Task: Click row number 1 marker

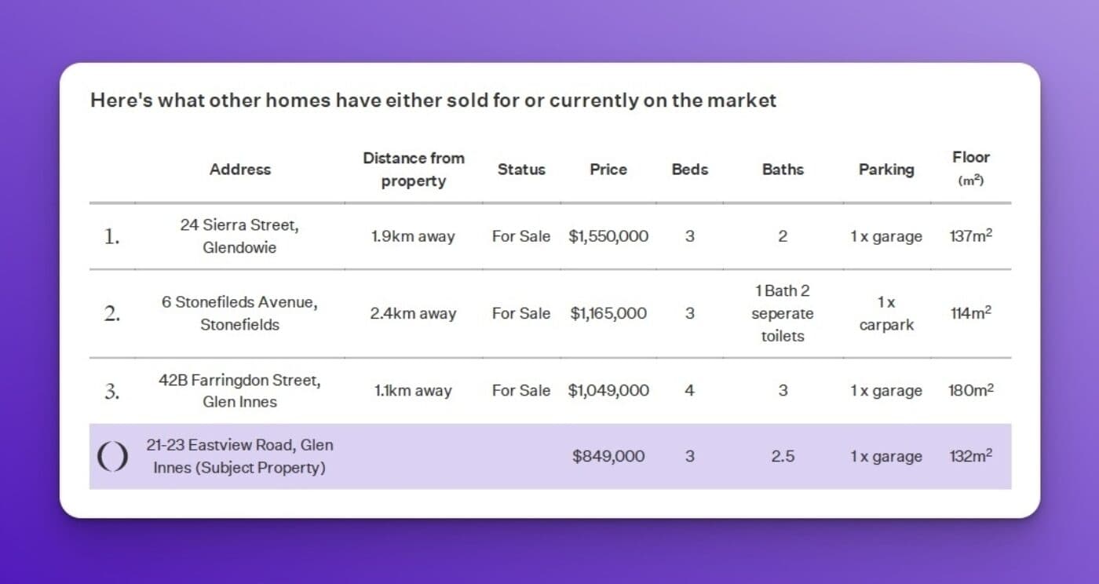Action: coord(111,236)
